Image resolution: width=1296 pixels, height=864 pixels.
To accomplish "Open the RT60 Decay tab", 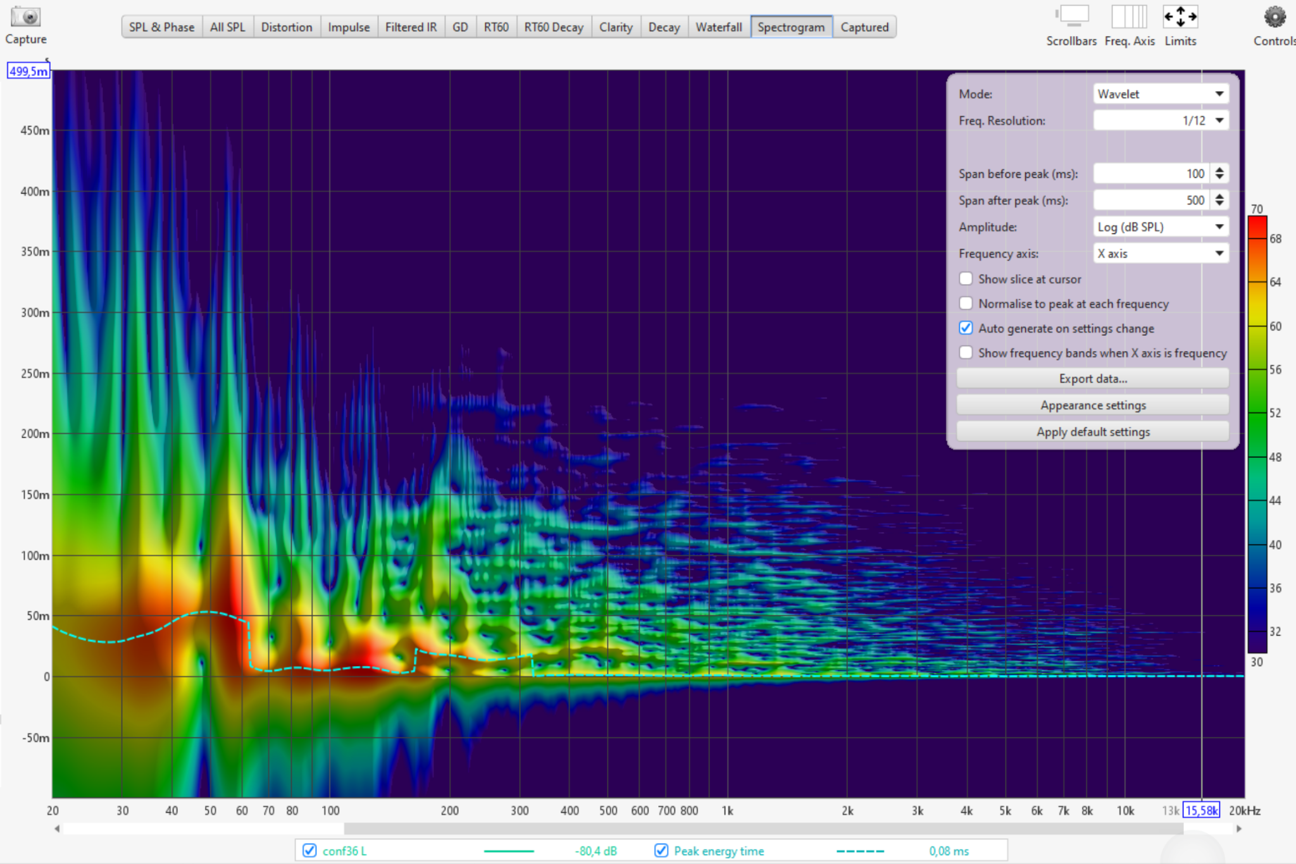I will (554, 27).
